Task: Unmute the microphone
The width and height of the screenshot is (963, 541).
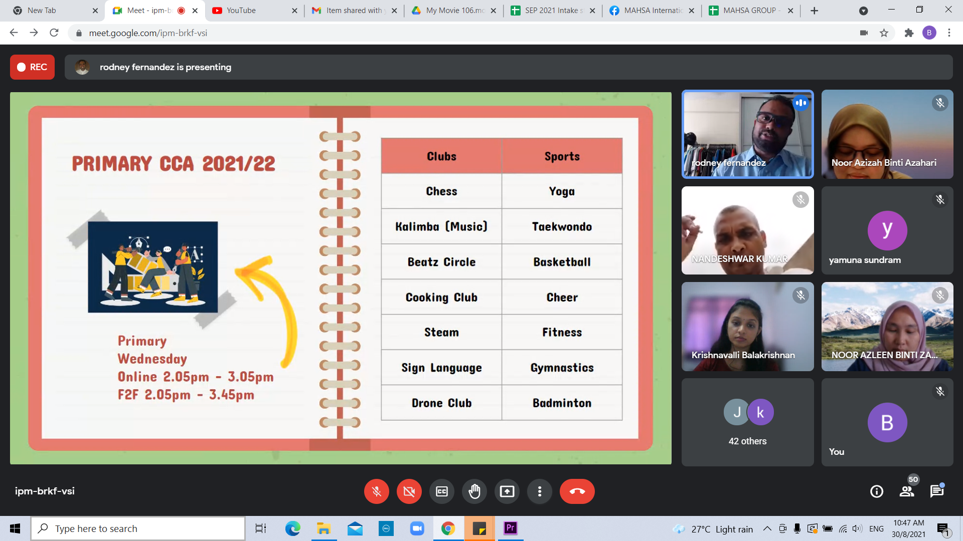Action: click(376, 491)
